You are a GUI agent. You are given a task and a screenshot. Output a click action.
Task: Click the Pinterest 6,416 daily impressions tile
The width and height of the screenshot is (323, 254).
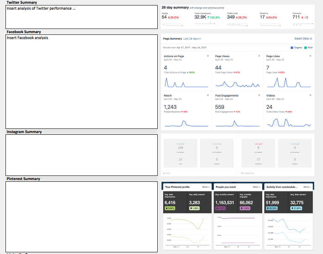click(x=175, y=202)
